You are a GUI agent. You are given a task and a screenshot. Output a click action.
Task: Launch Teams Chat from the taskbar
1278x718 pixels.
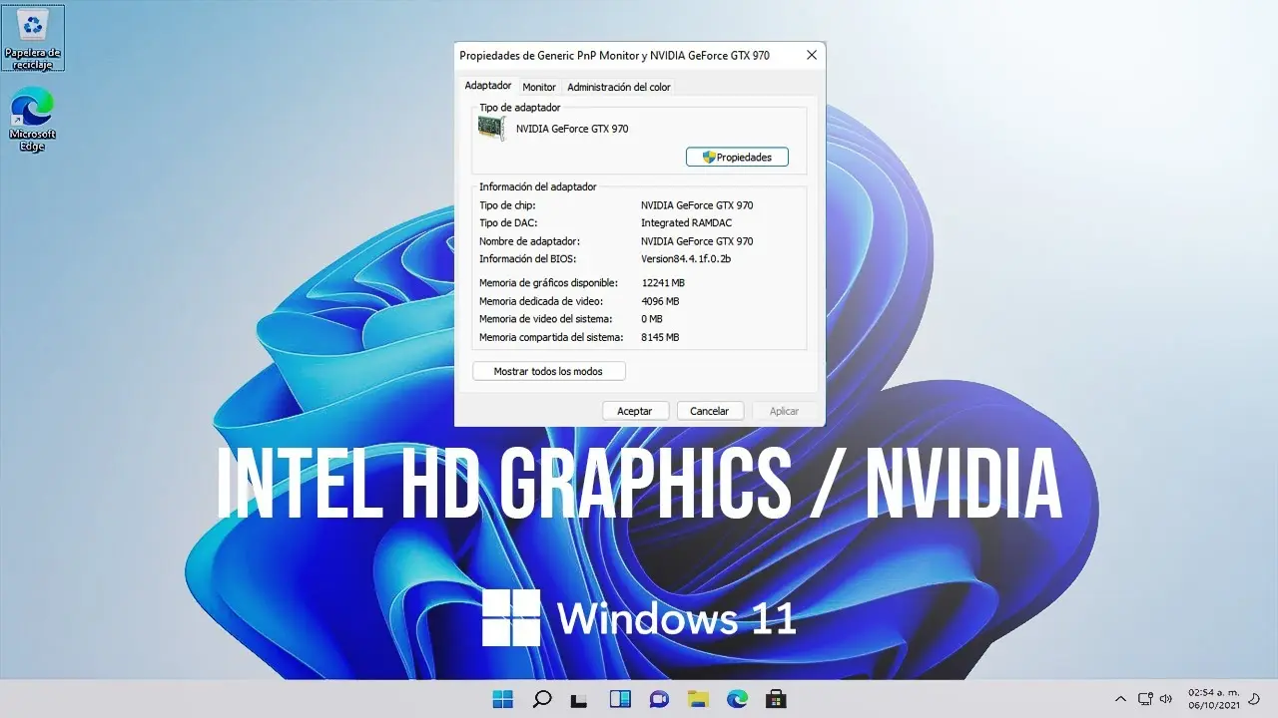point(659,699)
